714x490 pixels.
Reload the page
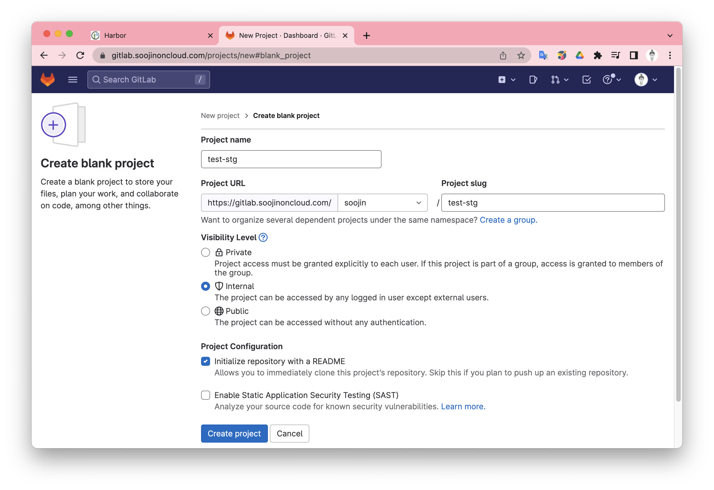pos(80,55)
